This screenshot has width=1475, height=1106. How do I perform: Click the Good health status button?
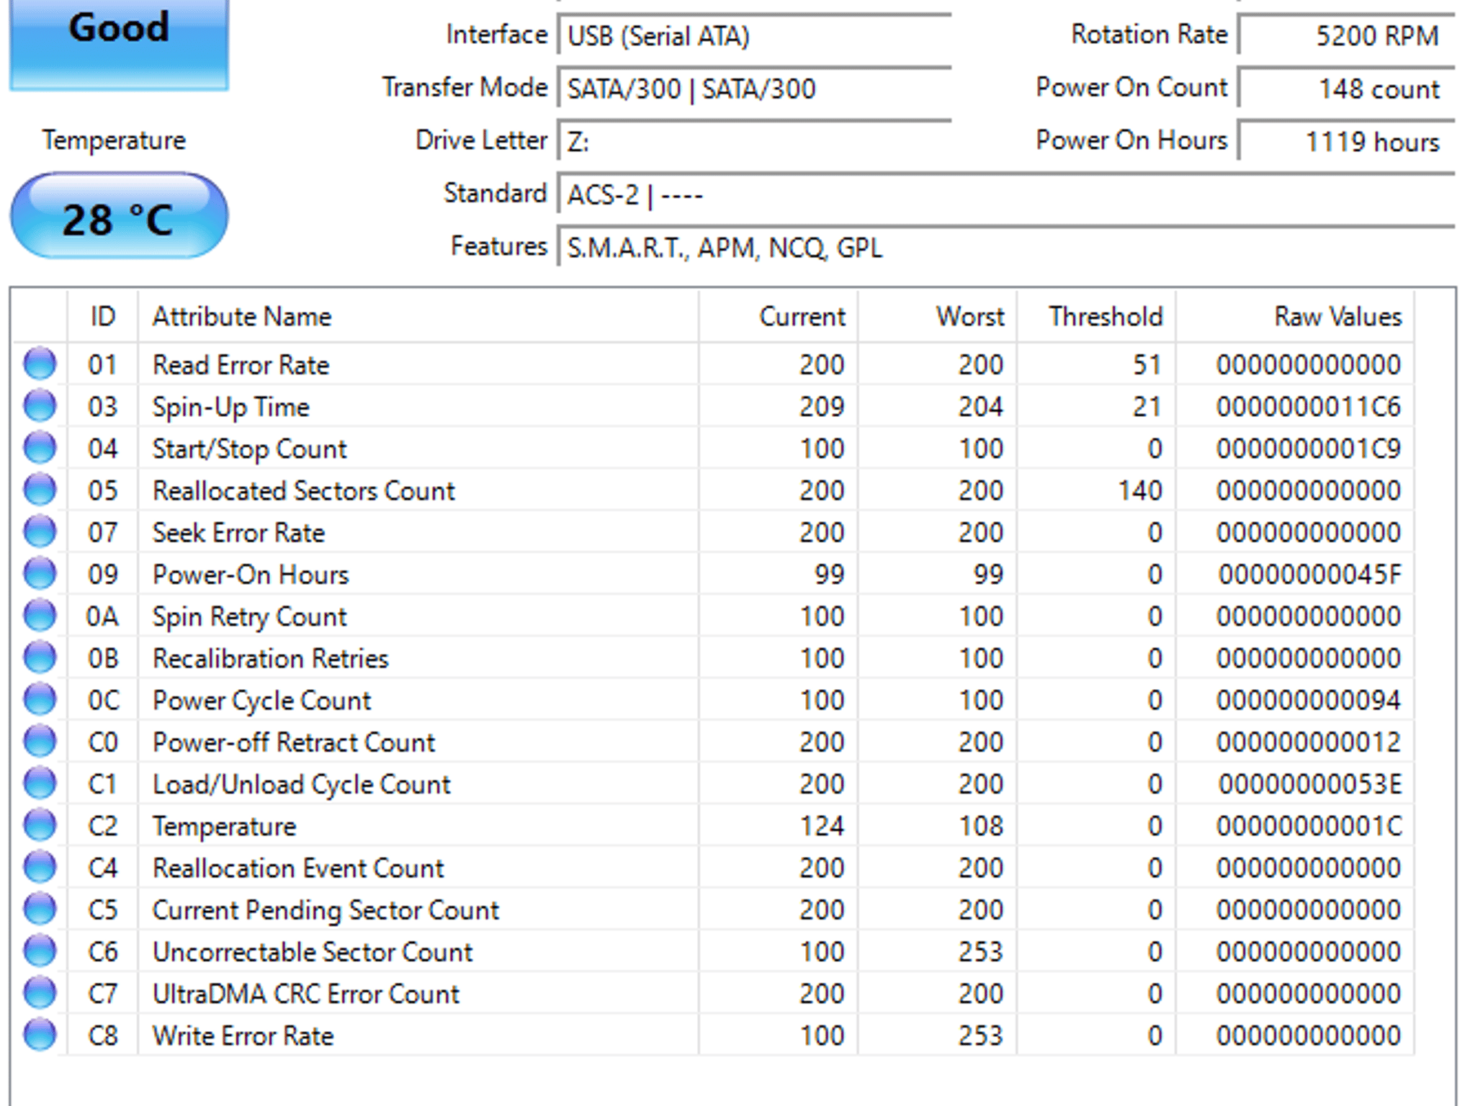click(x=119, y=43)
